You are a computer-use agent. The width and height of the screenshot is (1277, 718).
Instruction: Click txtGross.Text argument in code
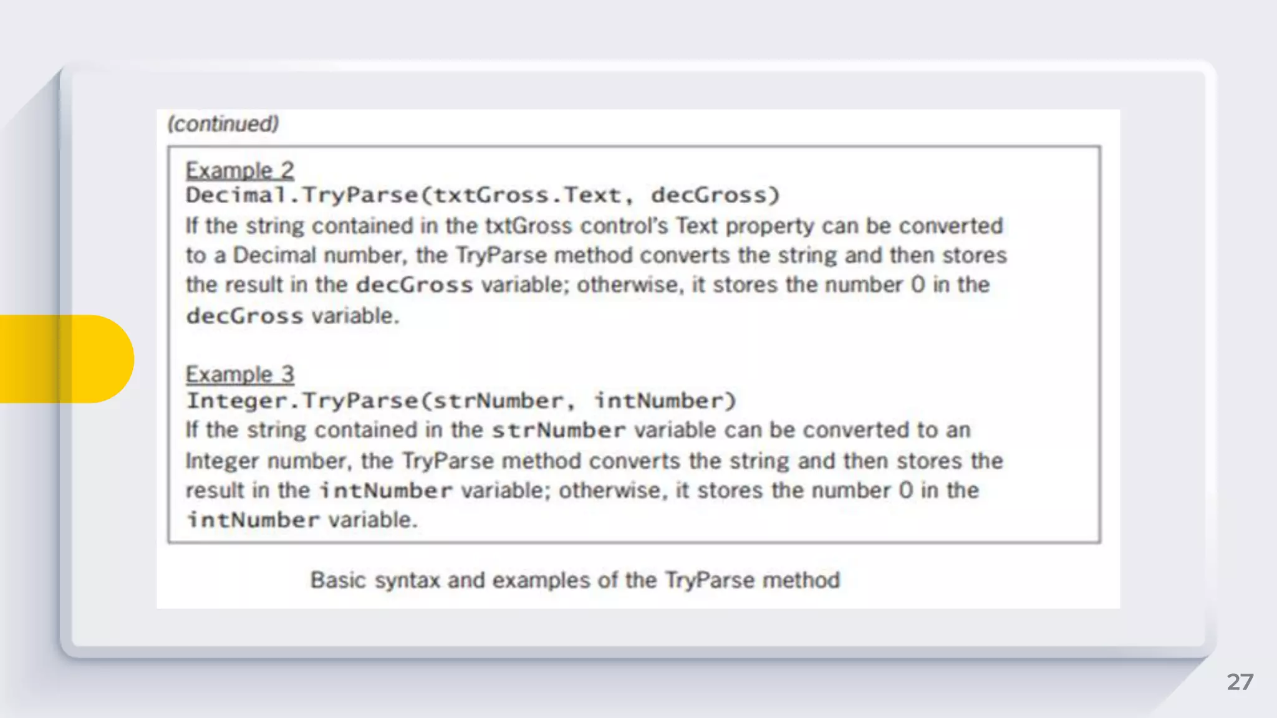(x=528, y=196)
